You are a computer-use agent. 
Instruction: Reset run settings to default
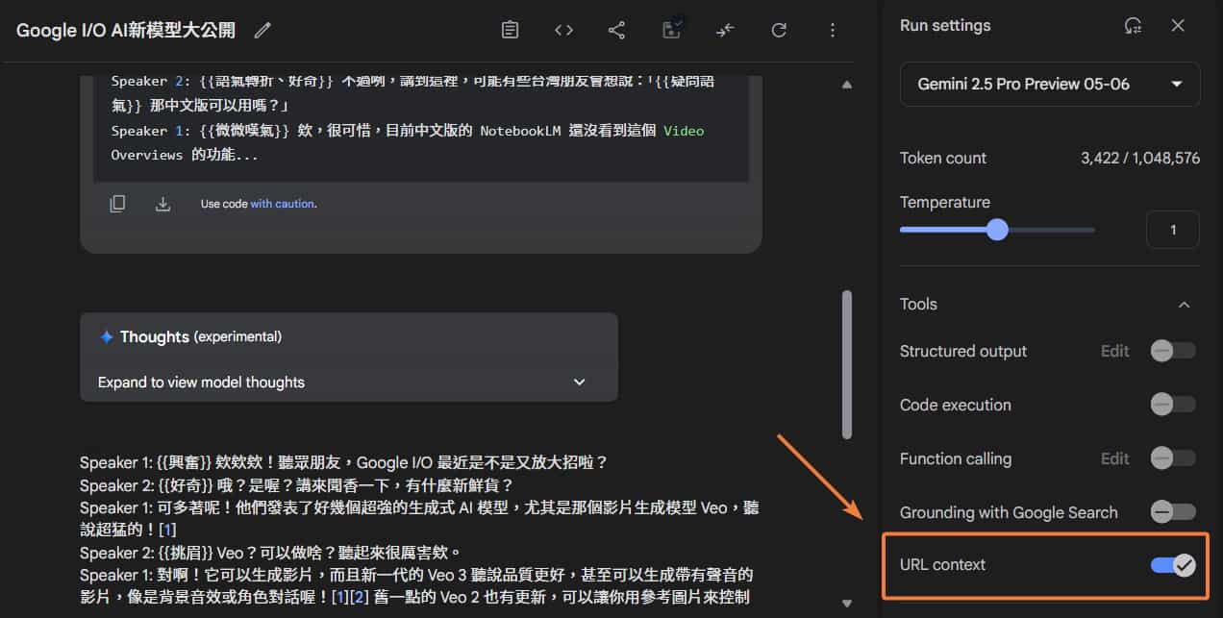point(1134,26)
